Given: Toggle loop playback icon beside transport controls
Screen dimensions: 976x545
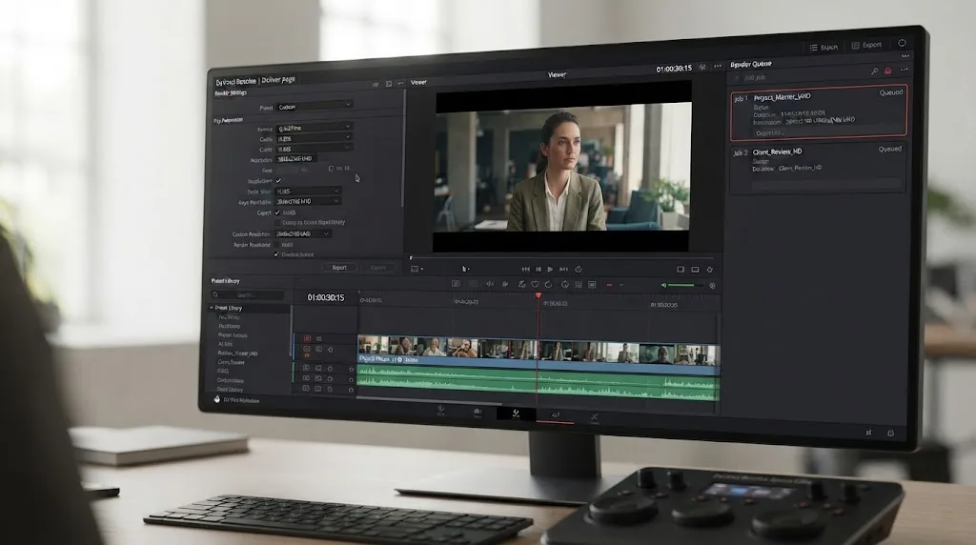Looking at the screenshot, I should tap(579, 270).
